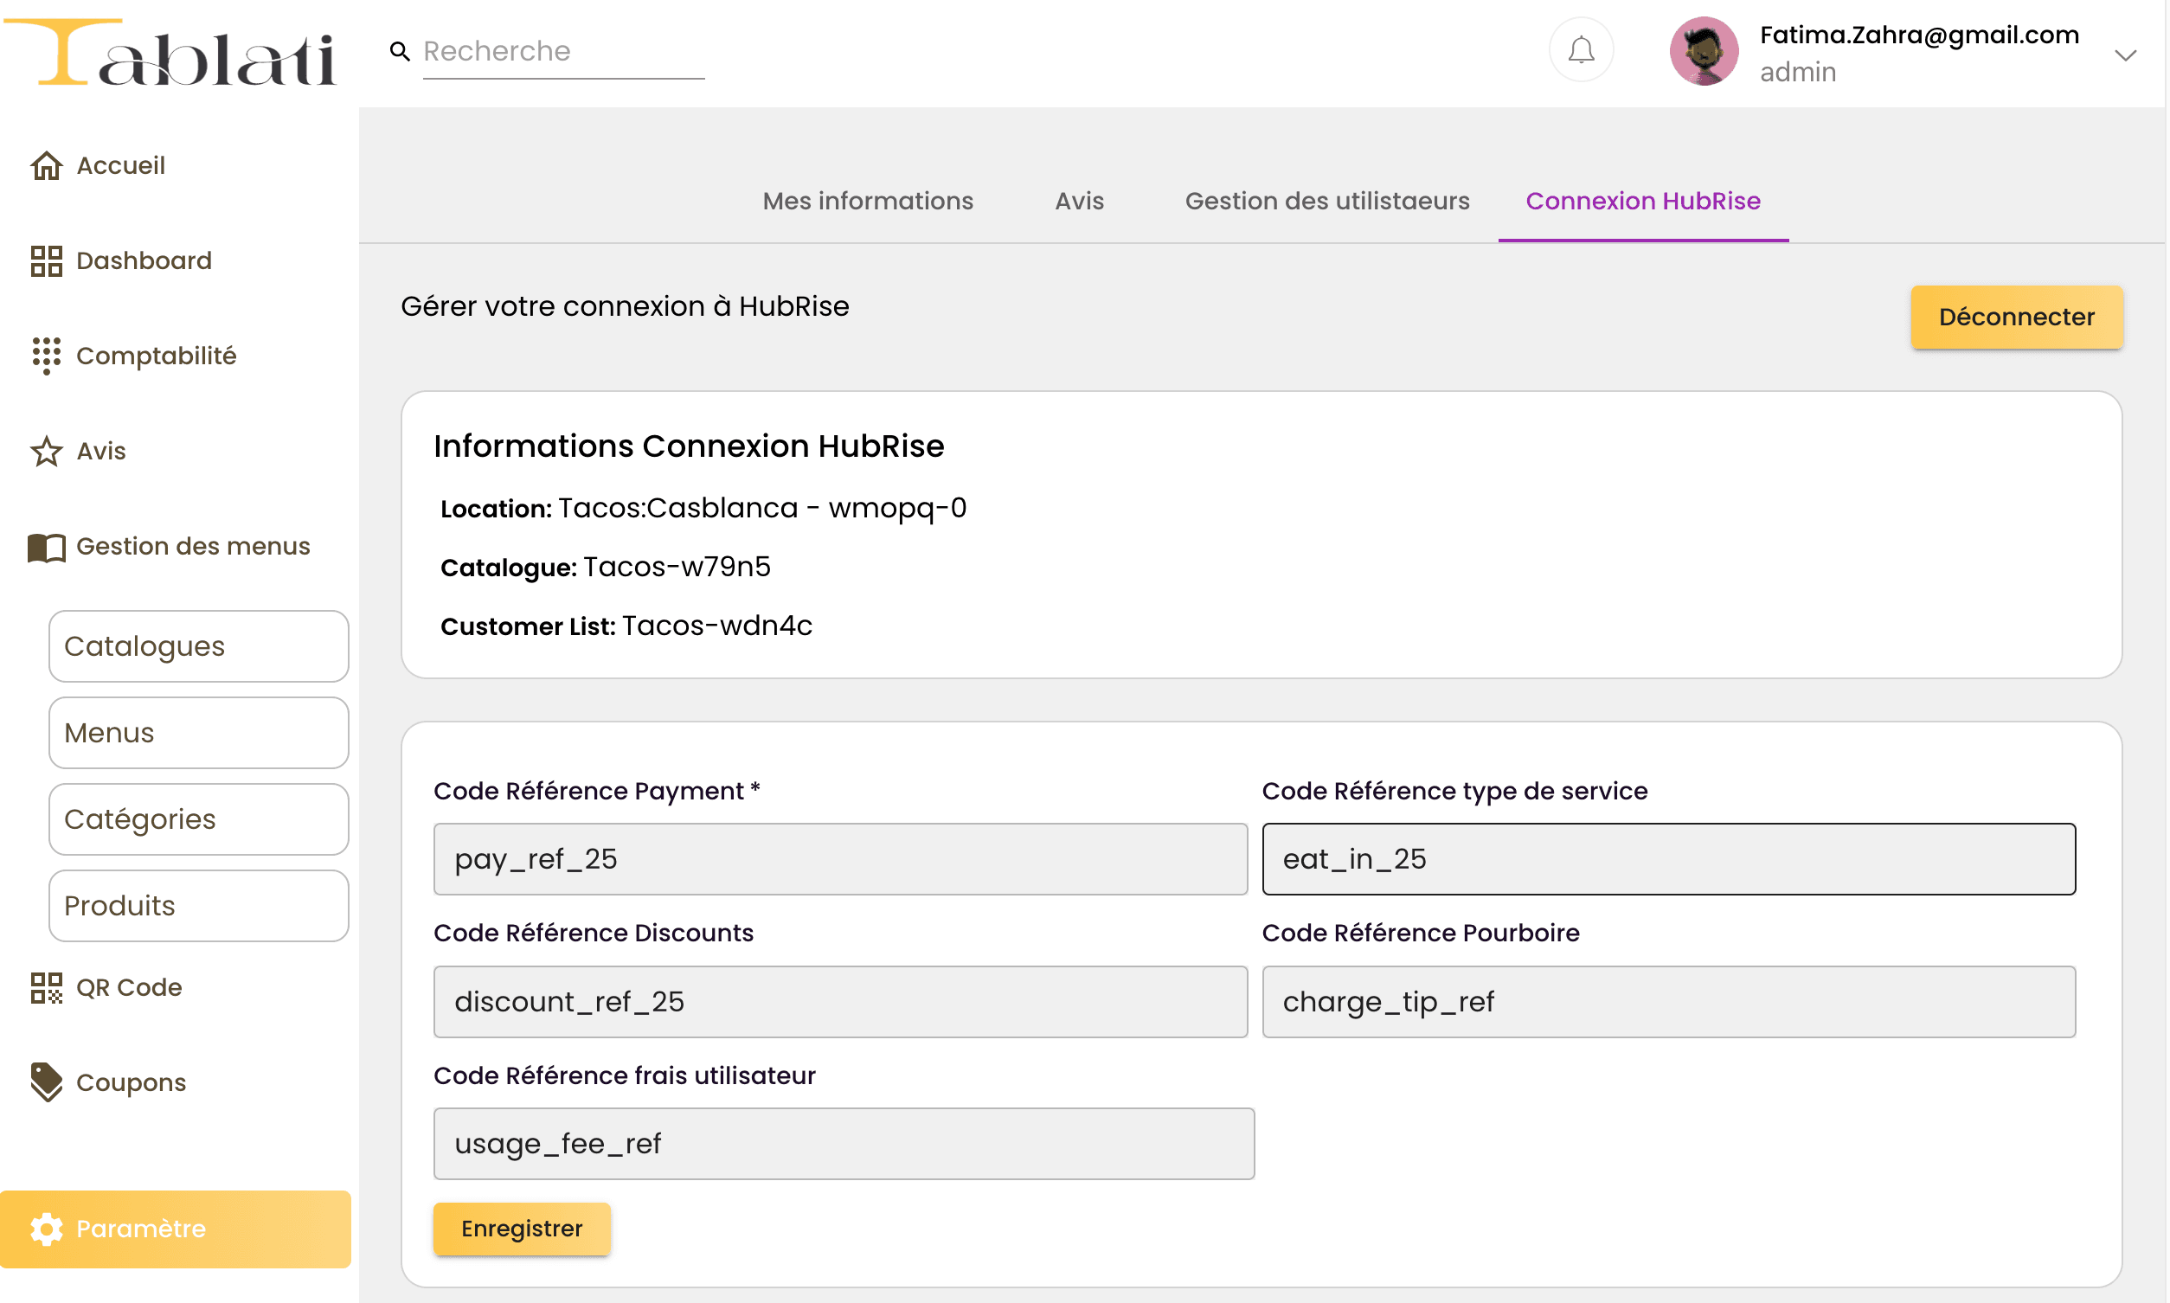Select the Produits section

pos(197,905)
